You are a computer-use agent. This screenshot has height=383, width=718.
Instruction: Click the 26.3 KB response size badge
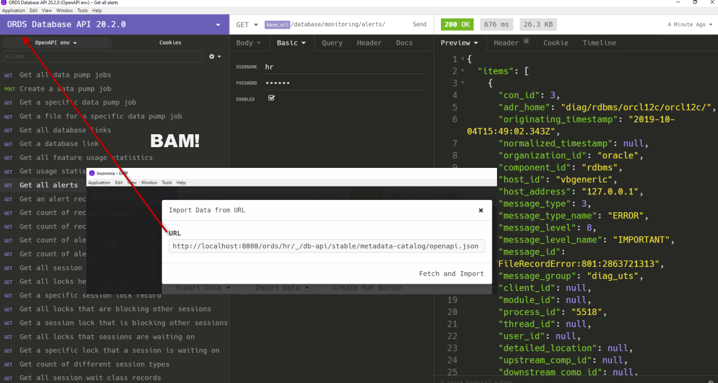pos(537,25)
